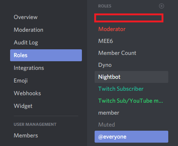
Task: Choose the Twitch Sub/YouTube m... role
Action: tap(131, 101)
